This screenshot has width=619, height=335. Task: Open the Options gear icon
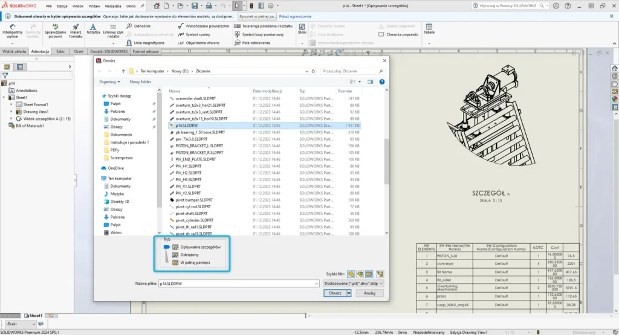click(271, 6)
